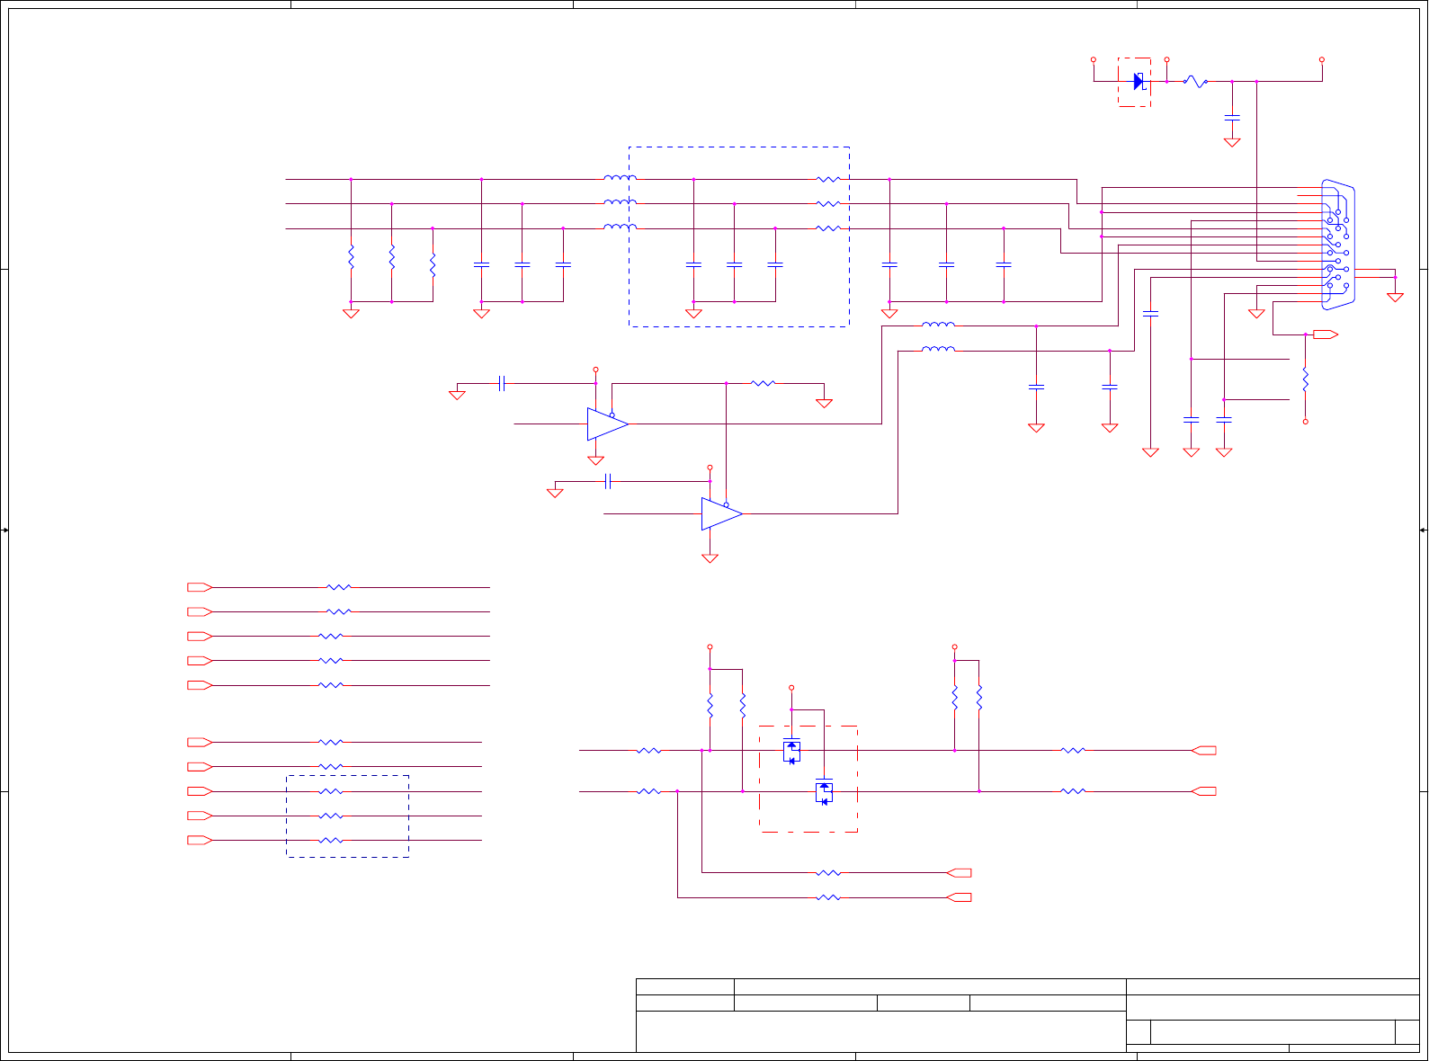Click the bottom-most port under the MOSFET circuit

960,897
